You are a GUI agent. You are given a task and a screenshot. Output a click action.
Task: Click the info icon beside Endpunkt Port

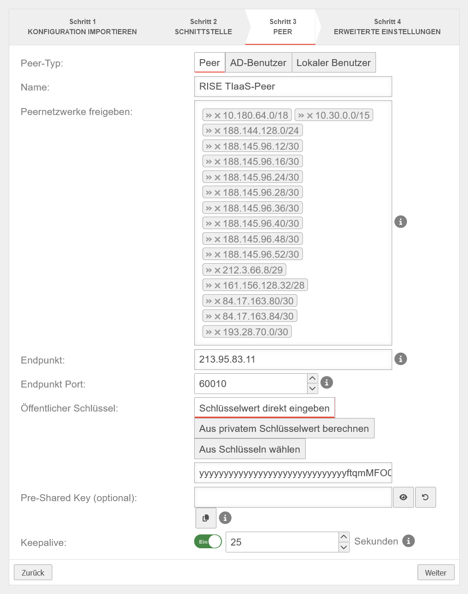tap(326, 382)
